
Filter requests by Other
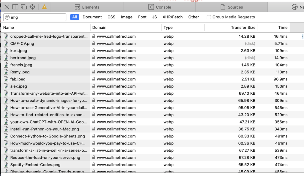[194, 17]
